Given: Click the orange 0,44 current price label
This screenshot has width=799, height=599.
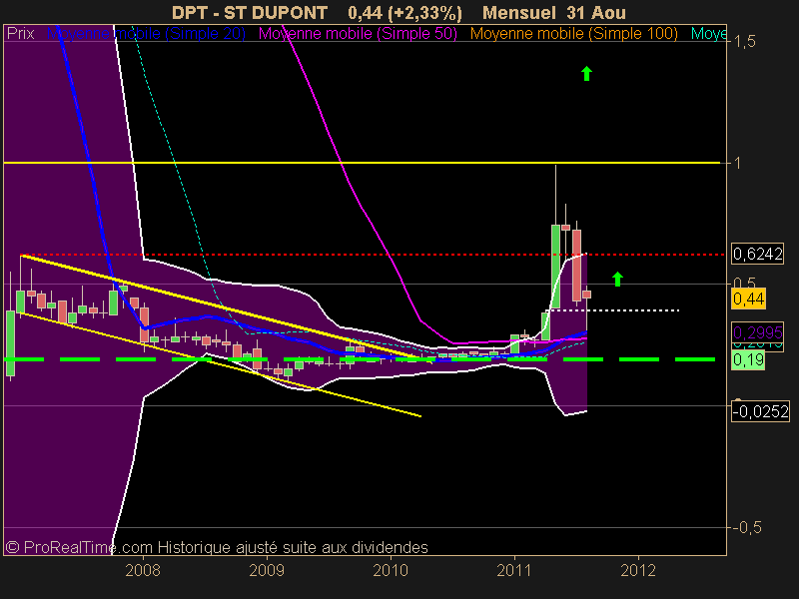Looking at the screenshot, I should tap(748, 299).
